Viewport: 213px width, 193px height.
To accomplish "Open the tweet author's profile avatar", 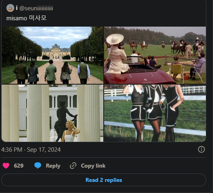I will (x=10, y=8).
